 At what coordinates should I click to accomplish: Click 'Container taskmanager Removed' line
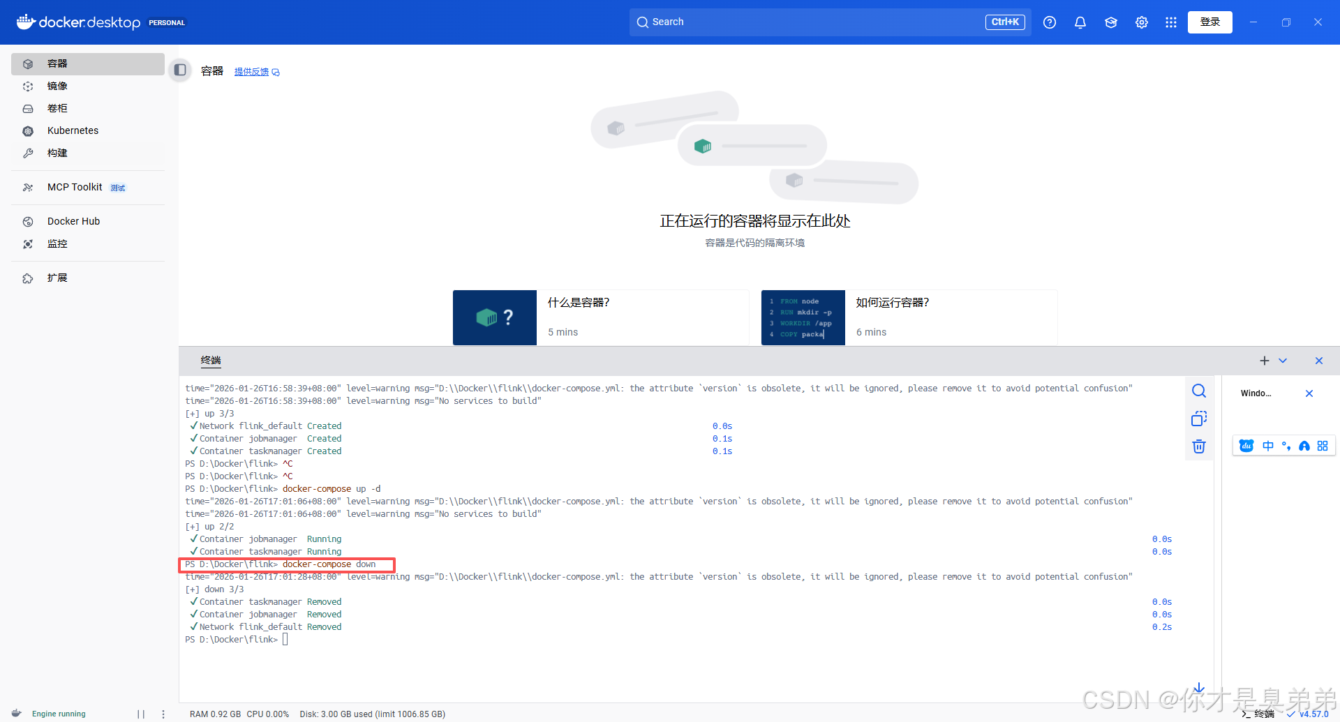click(x=266, y=602)
